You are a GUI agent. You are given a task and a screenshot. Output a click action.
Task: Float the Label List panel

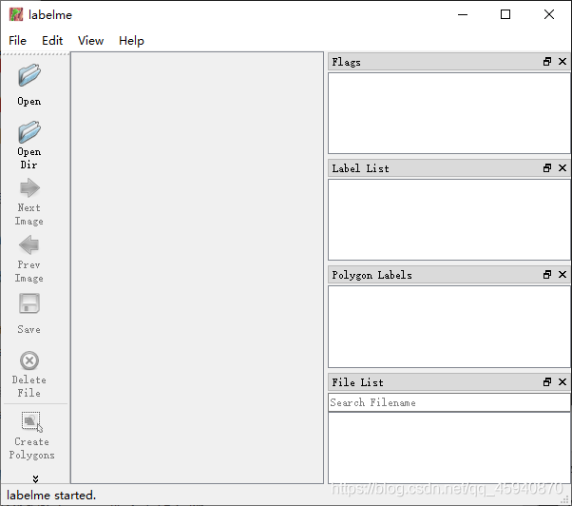coord(547,168)
